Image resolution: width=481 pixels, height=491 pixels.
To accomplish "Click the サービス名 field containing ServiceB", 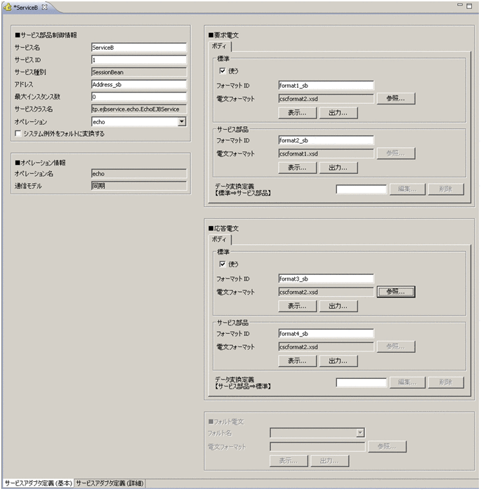I will (x=139, y=48).
